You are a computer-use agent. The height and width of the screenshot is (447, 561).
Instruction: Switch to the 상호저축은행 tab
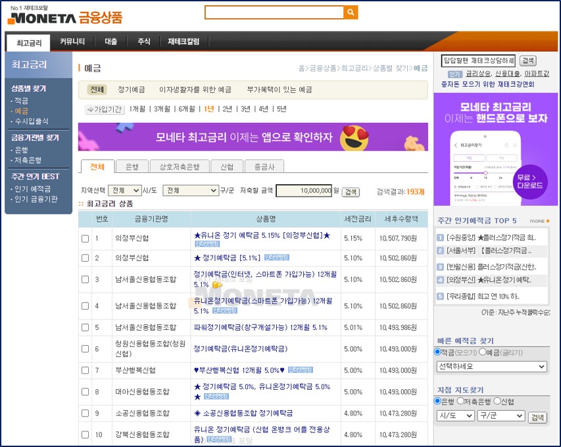pos(180,167)
